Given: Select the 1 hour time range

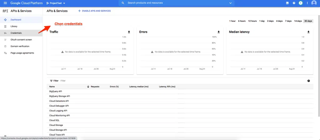Looking at the screenshot, I should tap(232, 21).
